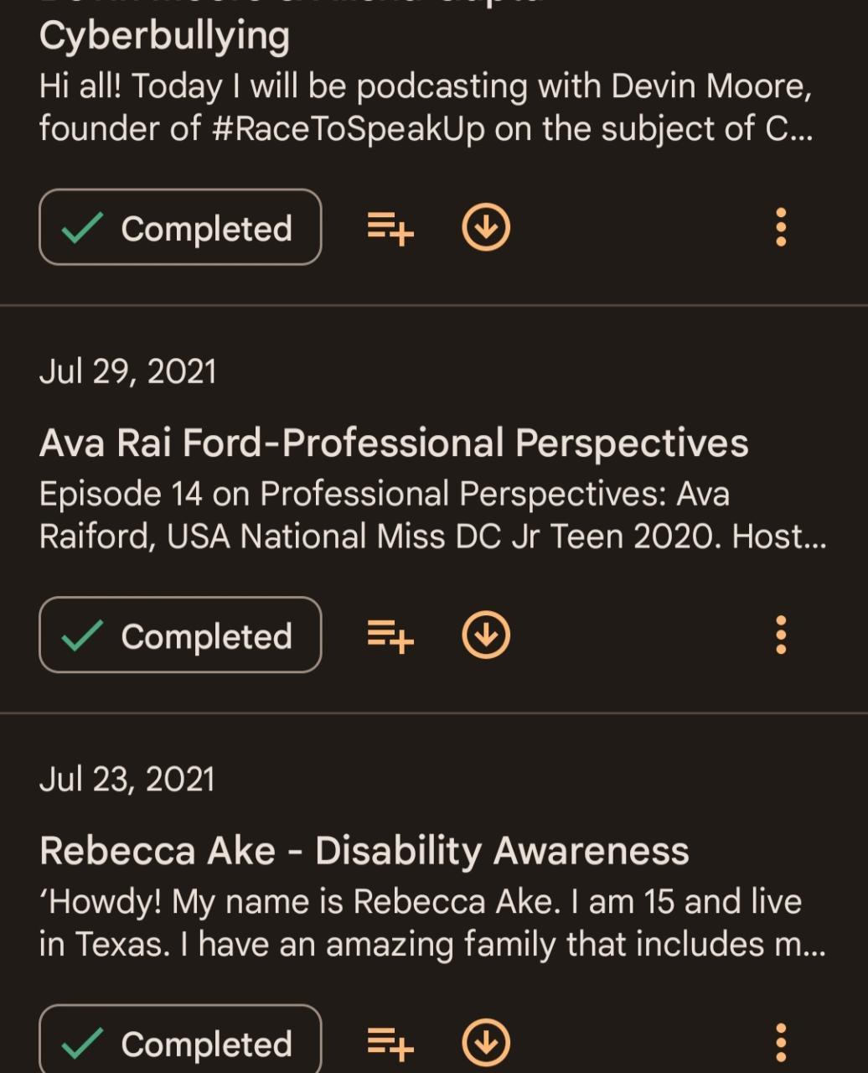Add Ava Rai Ford episode to queue
This screenshot has height=1073, width=868.
(x=390, y=635)
